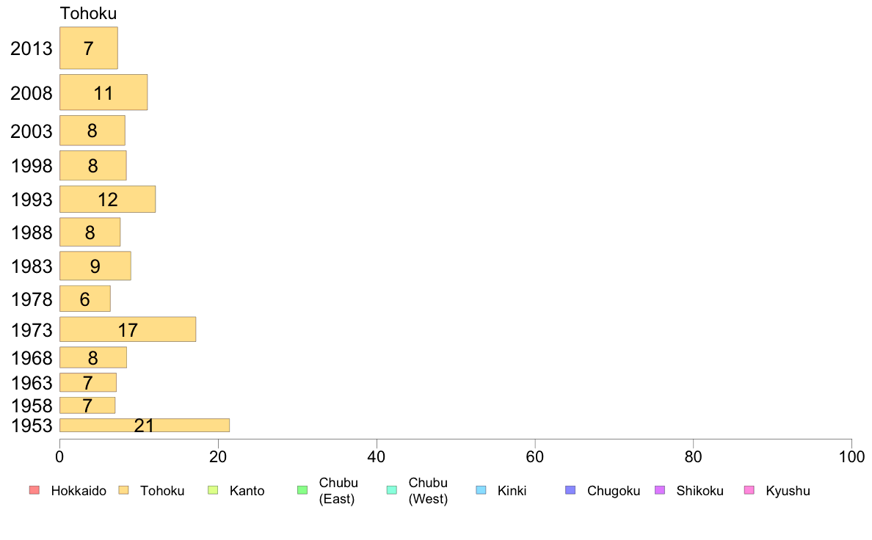872x540 pixels.
Task: Select the 1973 bar showing 17
Action: pos(128,329)
